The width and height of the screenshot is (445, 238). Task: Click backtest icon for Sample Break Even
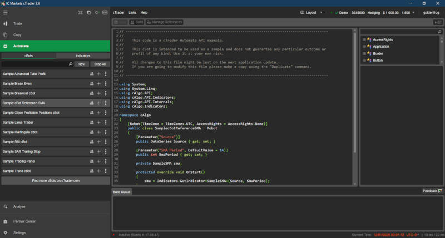pos(91,83)
